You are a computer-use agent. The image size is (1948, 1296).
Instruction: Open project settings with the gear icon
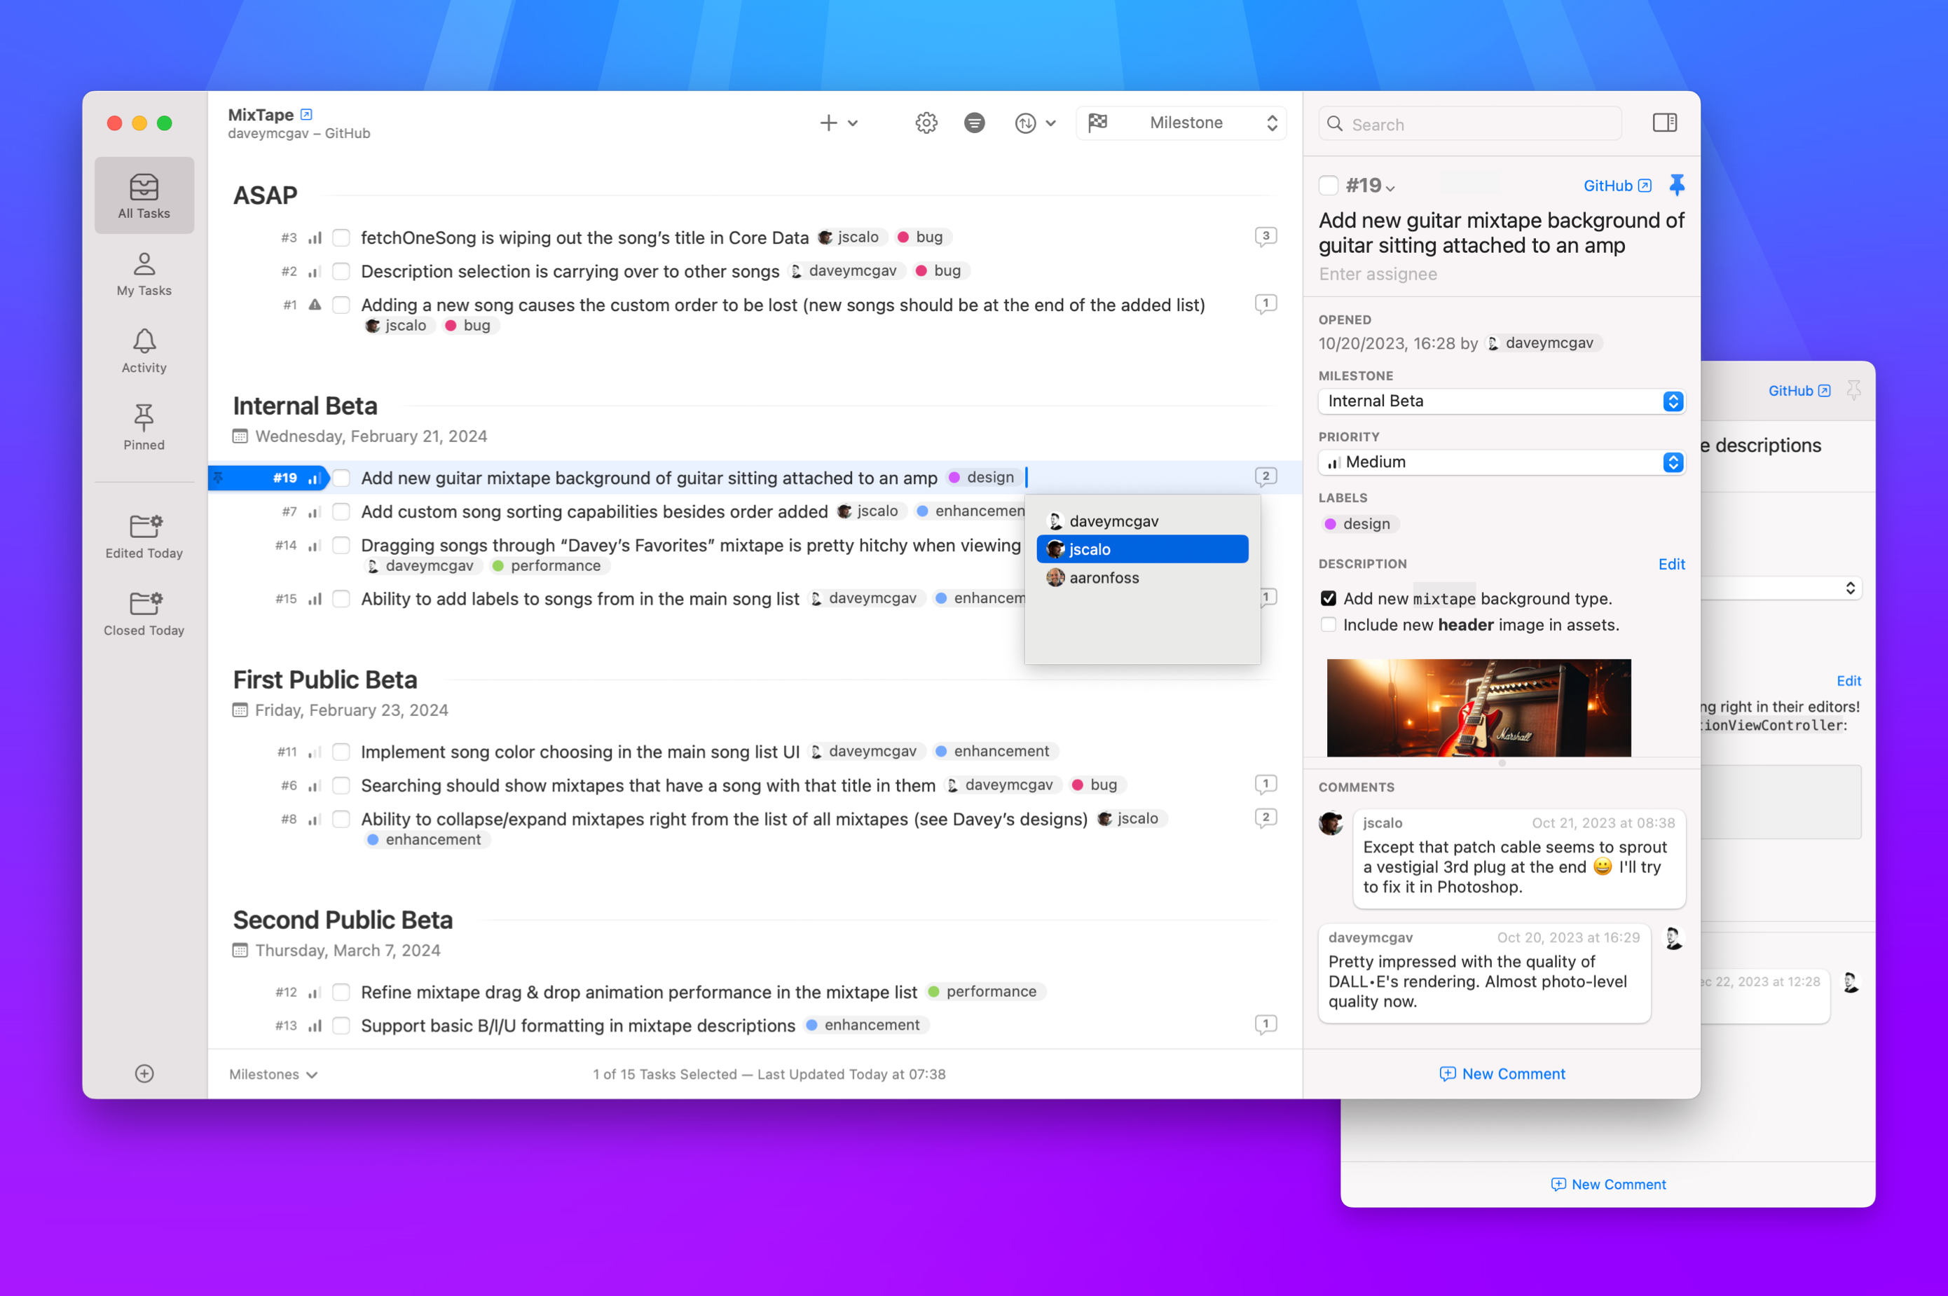tap(926, 123)
